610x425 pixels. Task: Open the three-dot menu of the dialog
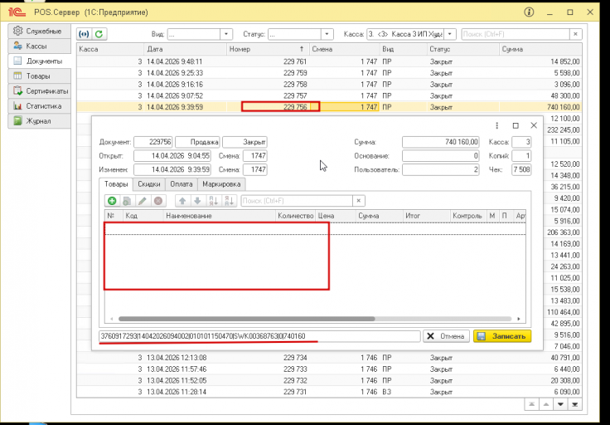pyautogui.click(x=496, y=125)
